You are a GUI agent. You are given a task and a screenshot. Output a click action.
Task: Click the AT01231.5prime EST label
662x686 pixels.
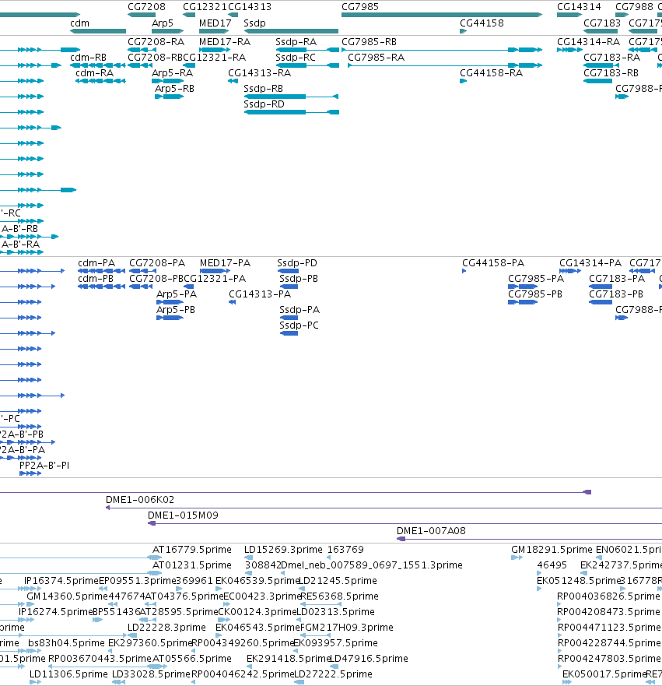pyautogui.click(x=192, y=565)
